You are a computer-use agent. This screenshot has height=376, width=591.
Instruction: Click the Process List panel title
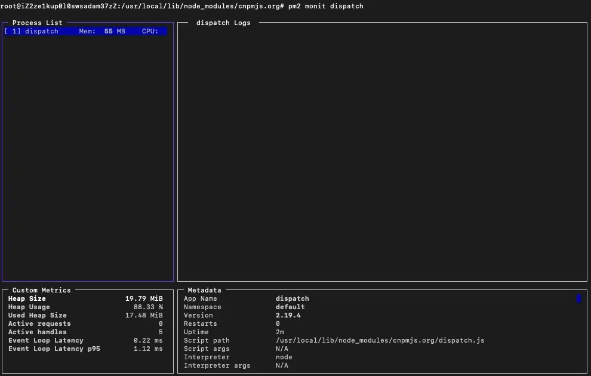tap(38, 23)
